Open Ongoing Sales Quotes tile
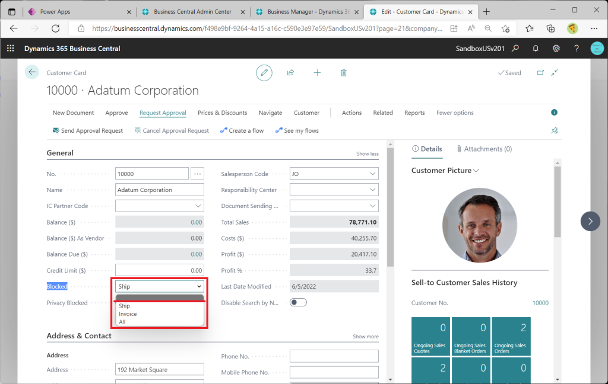 pyautogui.click(x=431, y=337)
